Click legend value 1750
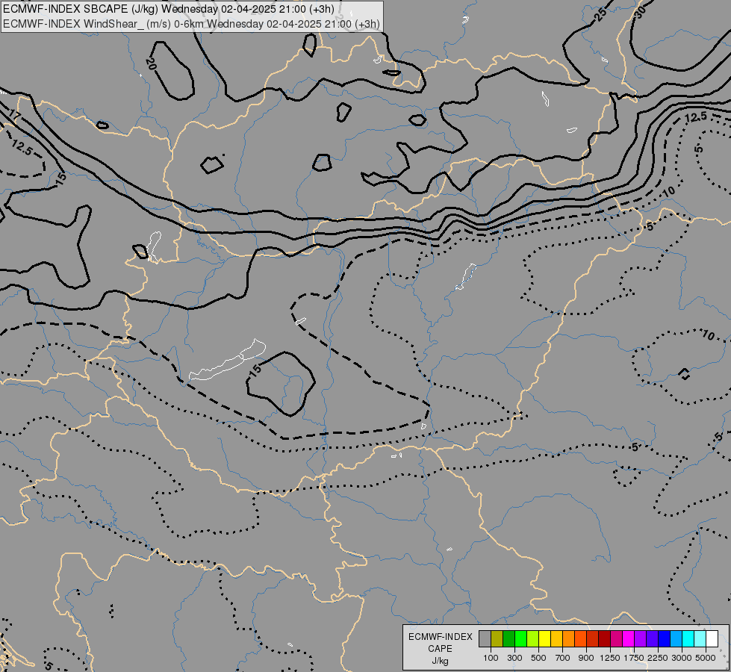 pos(634,658)
